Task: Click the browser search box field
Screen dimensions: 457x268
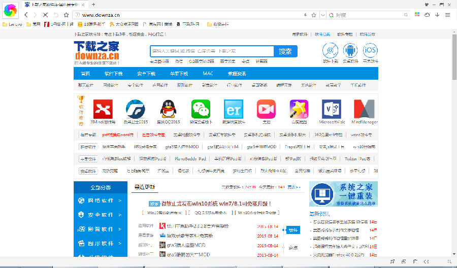Action: [x=369, y=15]
